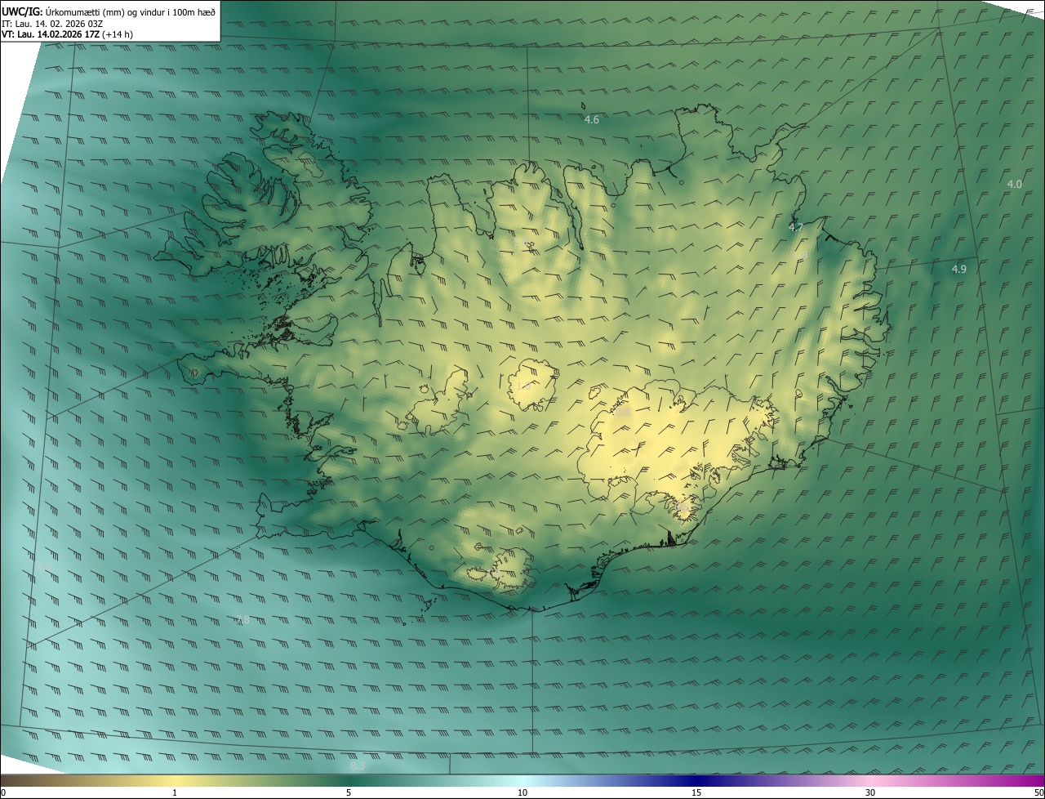Click the 1.0 value label on the central glacier

(x=523, y=386)
